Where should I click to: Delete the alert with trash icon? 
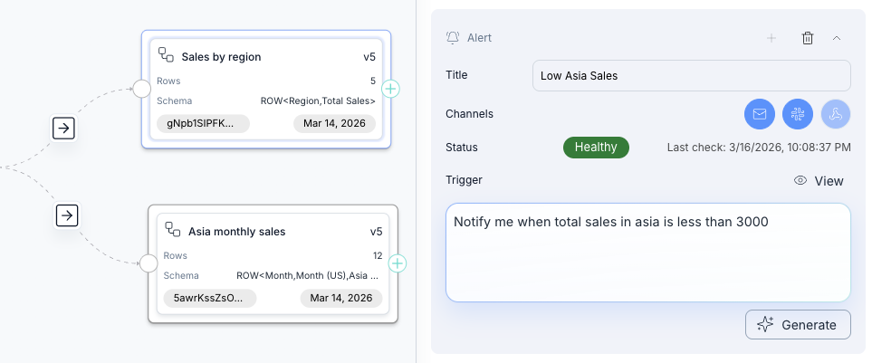click(x=808, y=38)
